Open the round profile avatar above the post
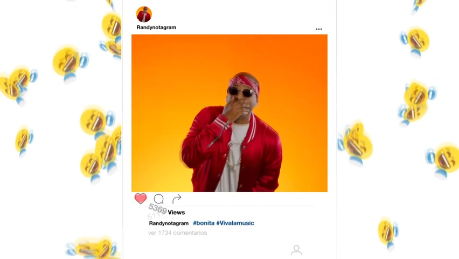 144,14
